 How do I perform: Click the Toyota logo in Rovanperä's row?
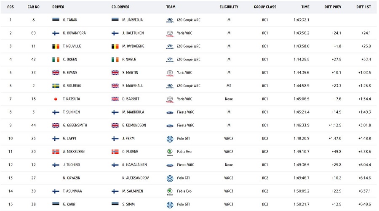[x=170, y=33]
